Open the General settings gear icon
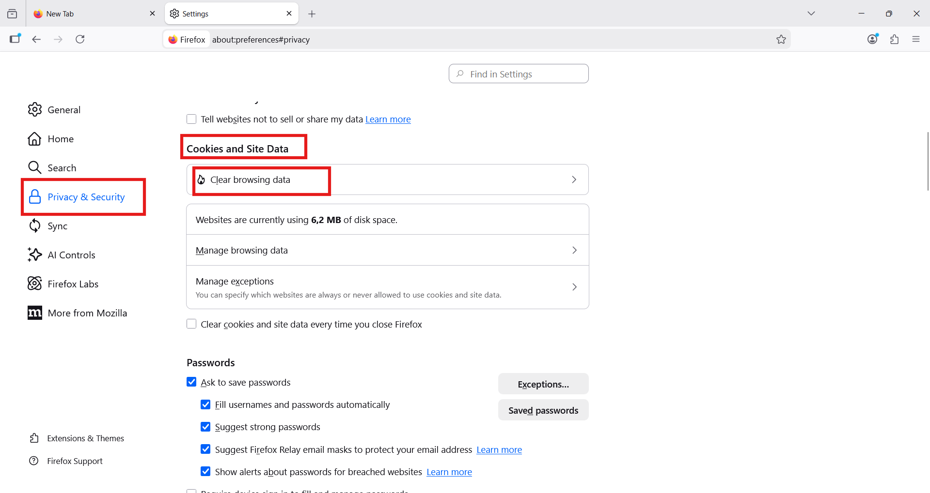Screen dimensions: 930x493 pos(34,110)
